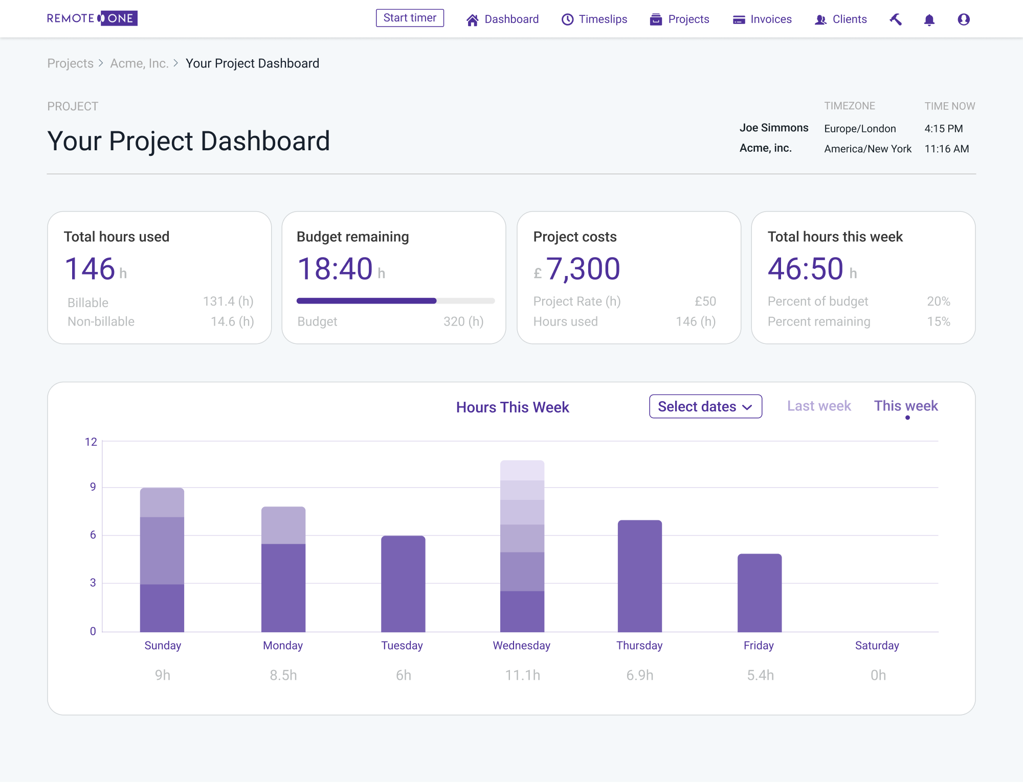
Task: Click the Europe/London timezone
Action: pyautogui.click(x=860, y=129)
